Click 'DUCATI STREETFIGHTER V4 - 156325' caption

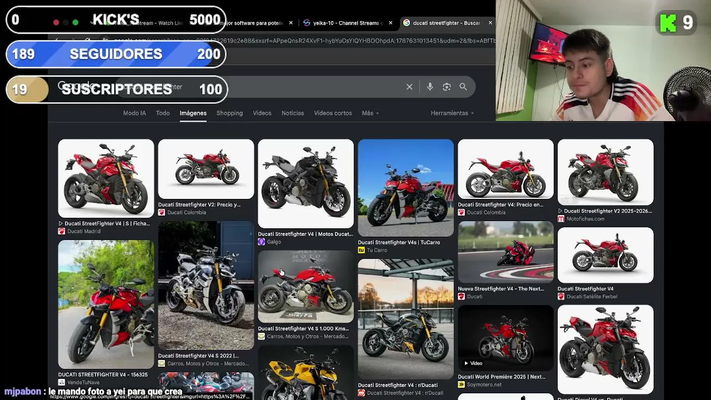pos(103,374)
